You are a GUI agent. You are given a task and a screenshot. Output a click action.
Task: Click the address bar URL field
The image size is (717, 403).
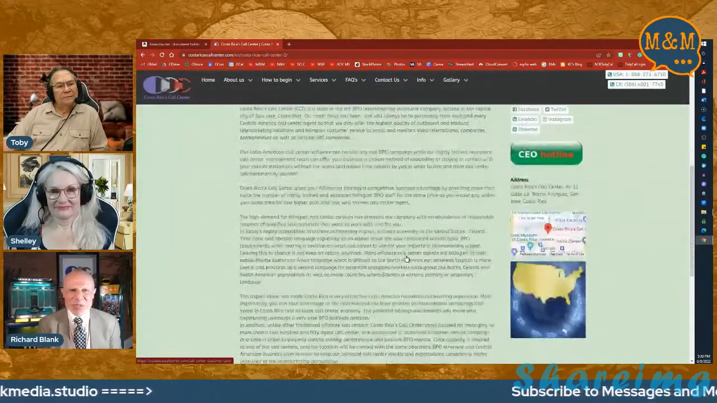point(336,55)
